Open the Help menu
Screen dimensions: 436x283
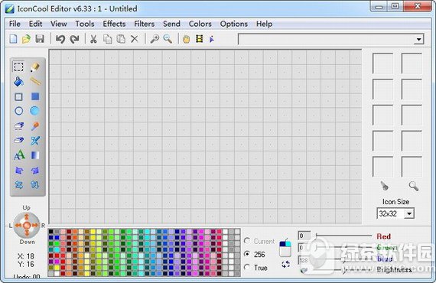click(264, 24)
